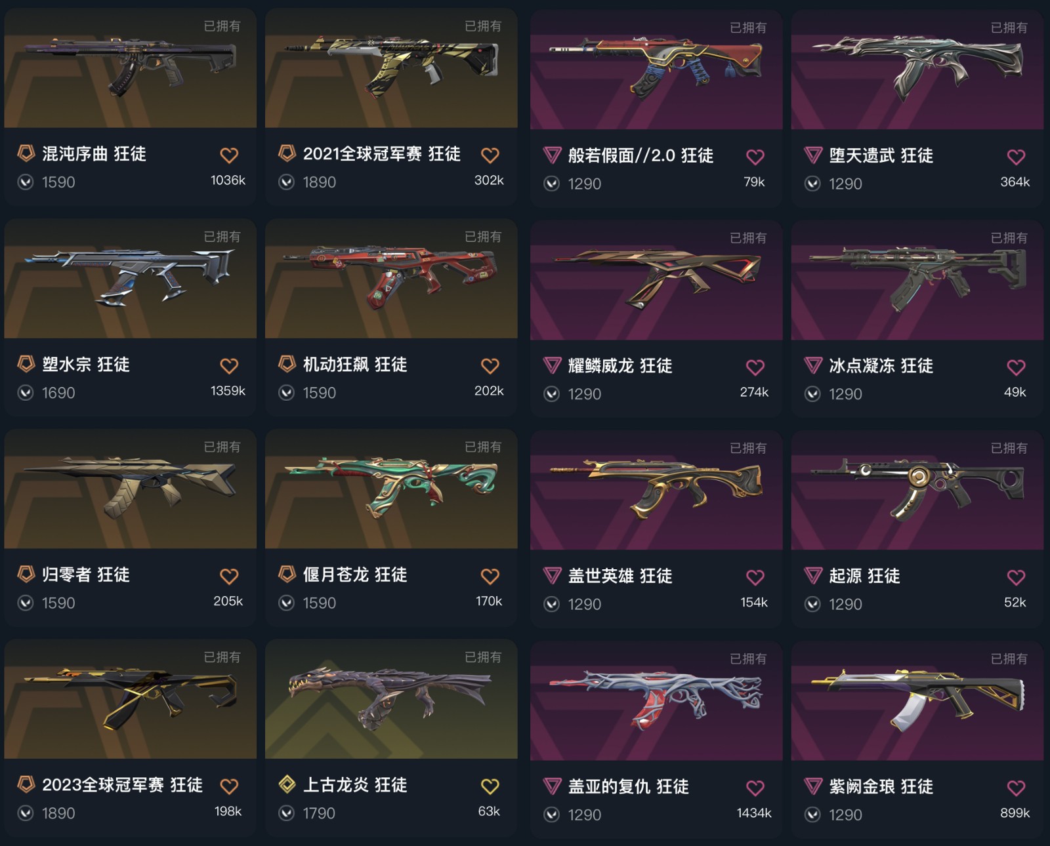
Task: Open the 偃月苍龙 狂徒 weapon preview
Action: click(391, 489)
